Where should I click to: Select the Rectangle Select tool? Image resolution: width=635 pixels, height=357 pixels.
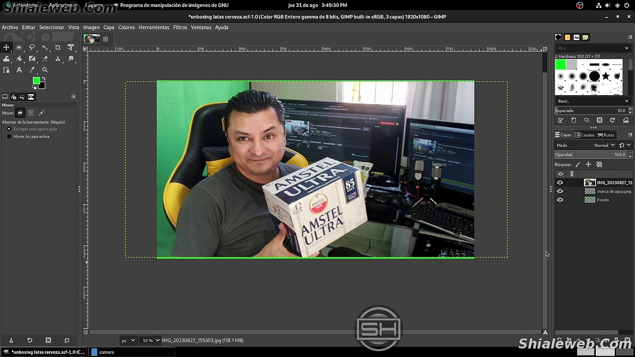click(19, 48)
